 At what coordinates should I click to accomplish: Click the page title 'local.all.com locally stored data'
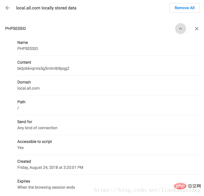click(46, 8)
